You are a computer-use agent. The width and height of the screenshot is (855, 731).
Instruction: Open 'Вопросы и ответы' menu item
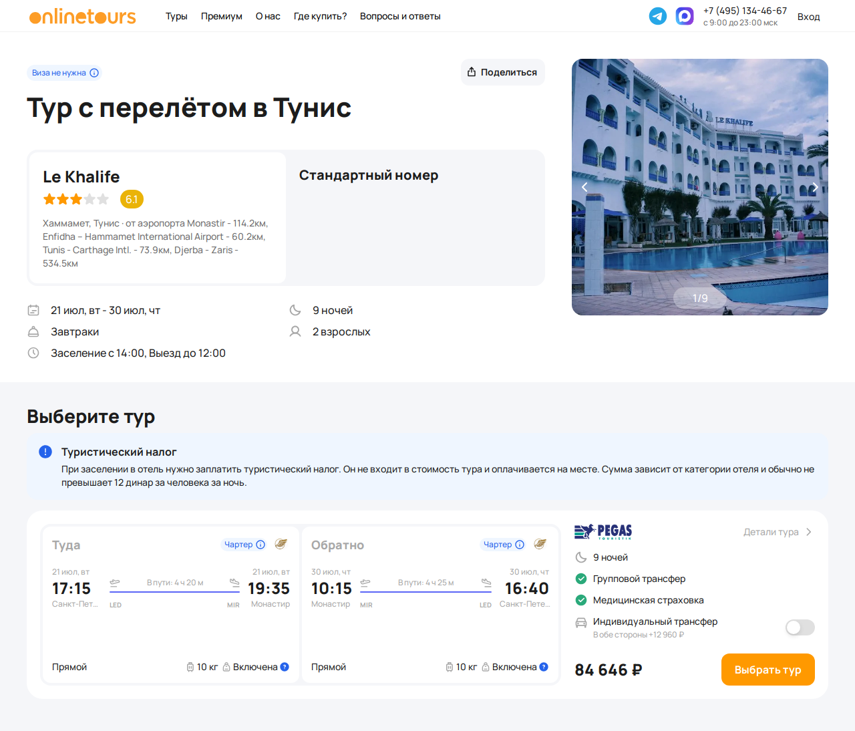pos(400,16)
